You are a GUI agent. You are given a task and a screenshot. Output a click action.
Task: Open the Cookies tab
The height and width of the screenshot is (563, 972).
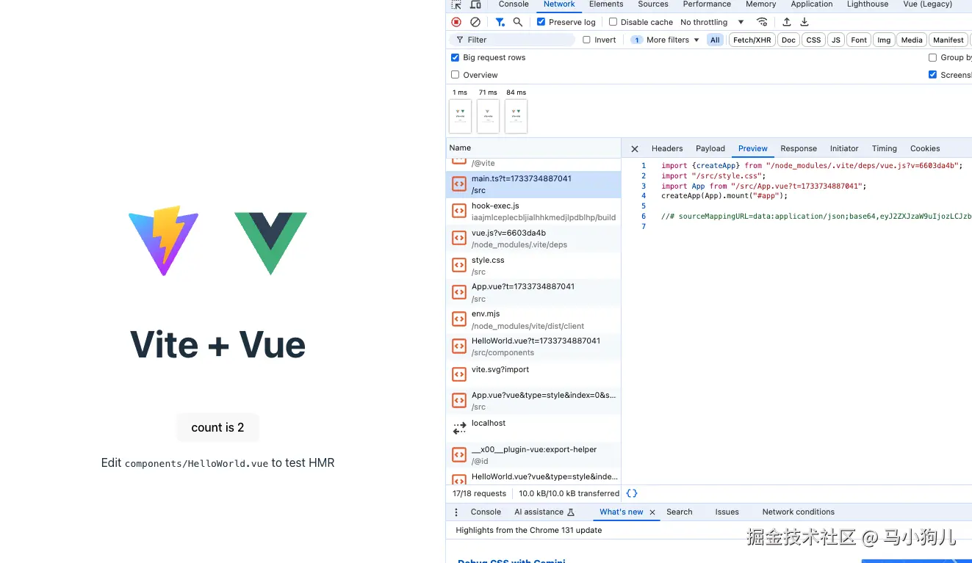point(925,148)
